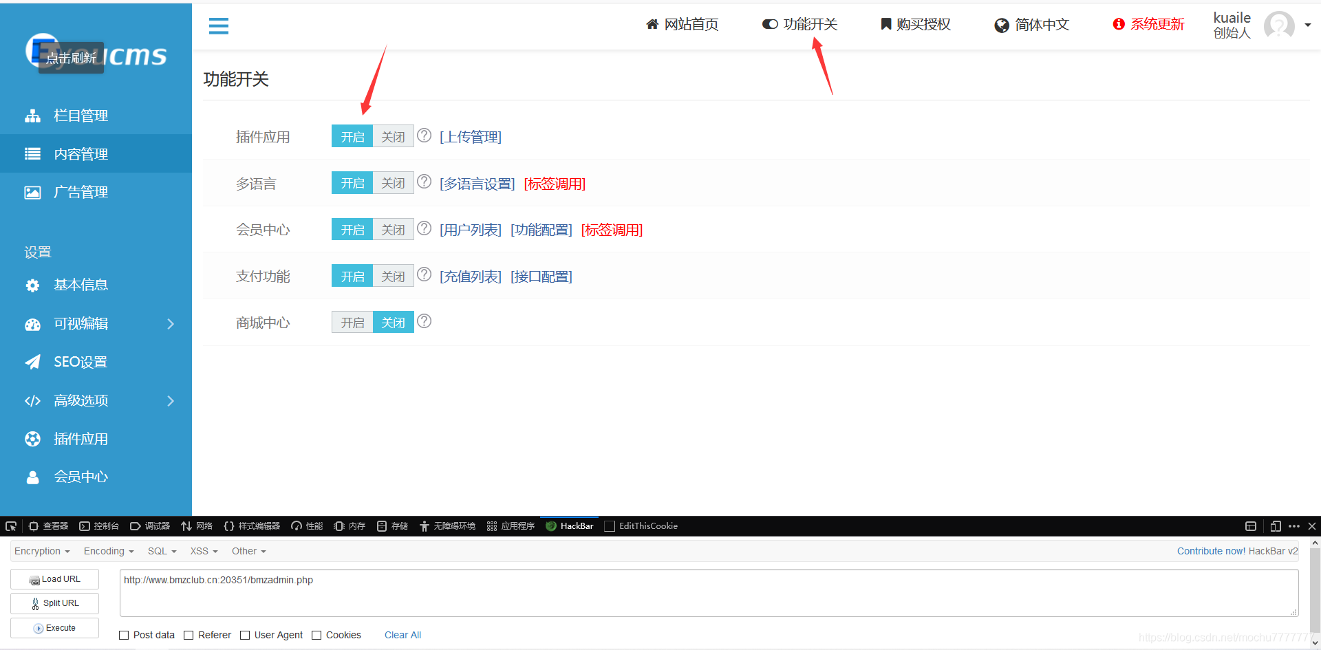Image resolution: width=1321 pixels, height=650 pixels.
Task: Open 功能开关 in top navigation
Action: 799,25
